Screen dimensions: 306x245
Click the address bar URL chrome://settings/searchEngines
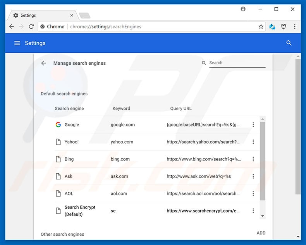coord(106,27)
